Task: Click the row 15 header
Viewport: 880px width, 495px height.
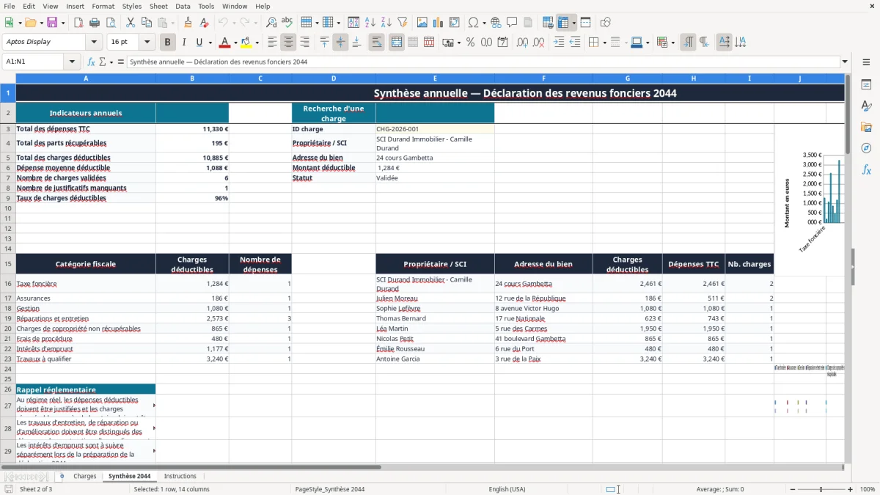Action: pyautogui.click(x=8, y=264)
